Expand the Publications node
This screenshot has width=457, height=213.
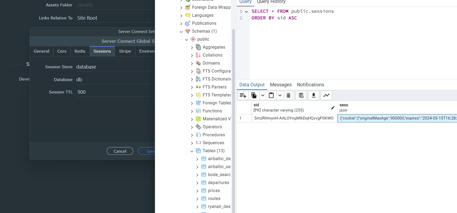[181, 24]
